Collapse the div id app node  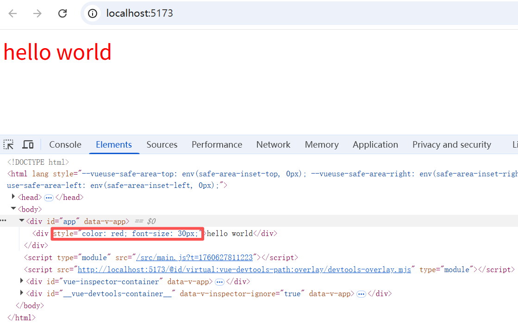click(x=22, y=221)
